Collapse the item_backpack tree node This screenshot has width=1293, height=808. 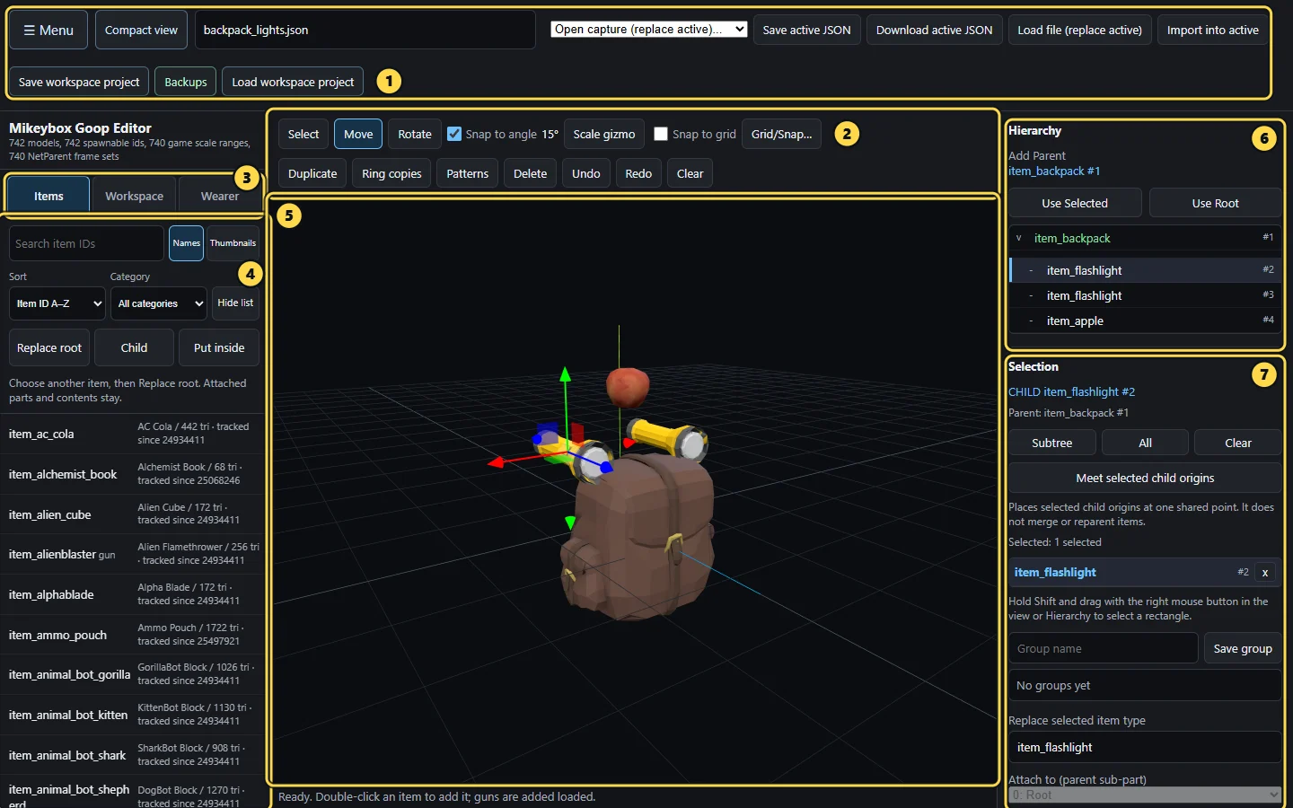[1018, 238]
